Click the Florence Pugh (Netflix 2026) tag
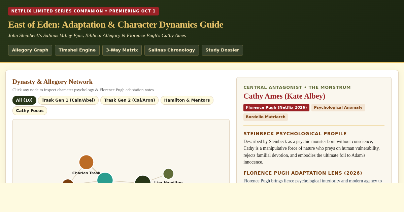 tap(276, 108)
